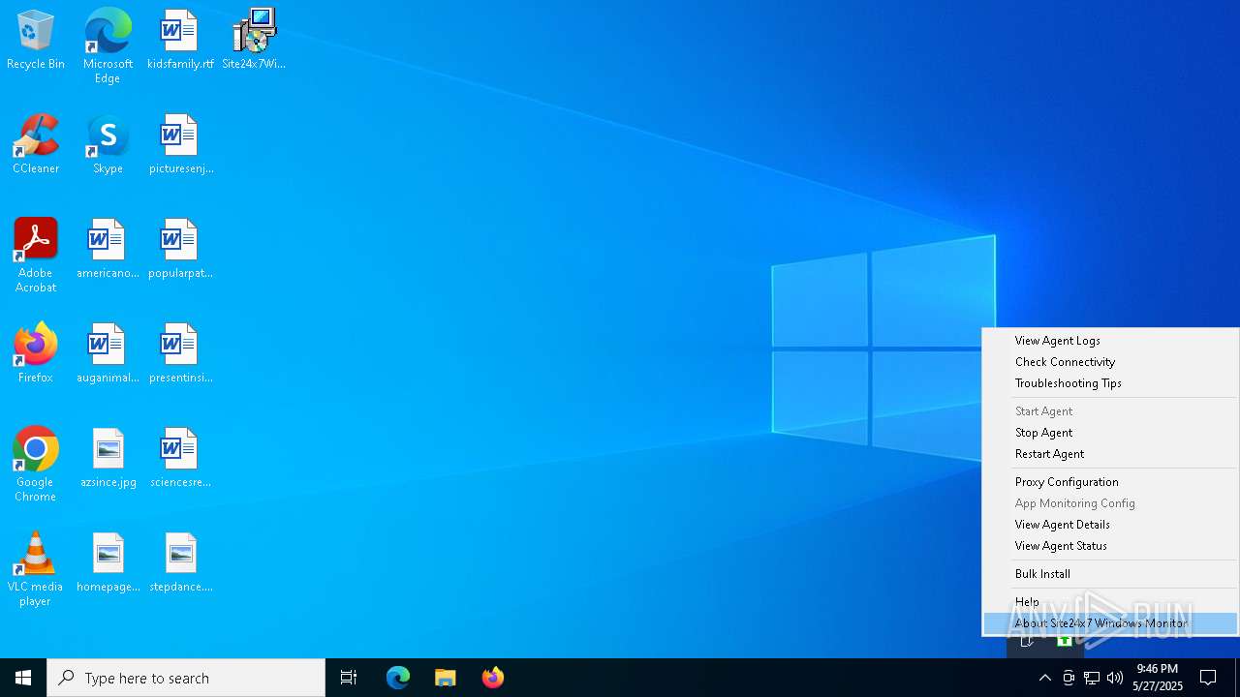
Task: Open Microsoft Edge from the taskbar
Action: (398, 678)
